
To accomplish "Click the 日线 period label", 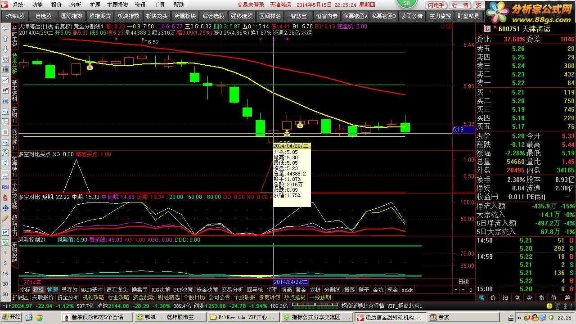I will [x=463, y=282].
